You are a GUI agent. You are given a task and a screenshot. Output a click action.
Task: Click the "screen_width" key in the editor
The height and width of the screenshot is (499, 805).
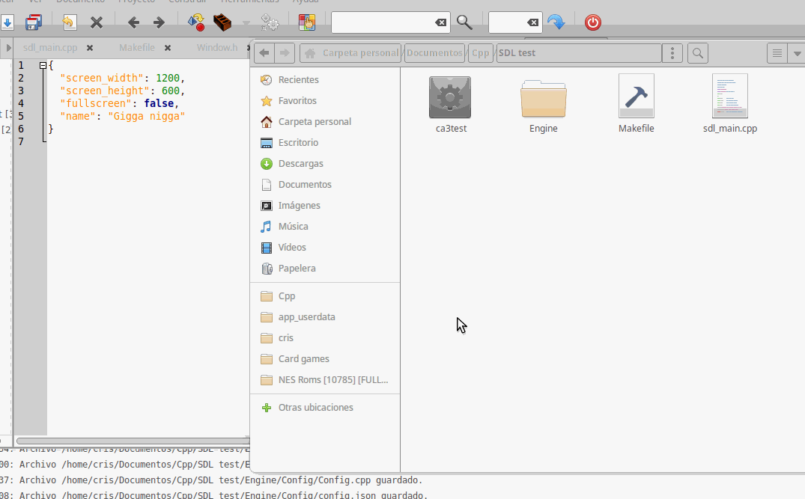click(102, 79)
